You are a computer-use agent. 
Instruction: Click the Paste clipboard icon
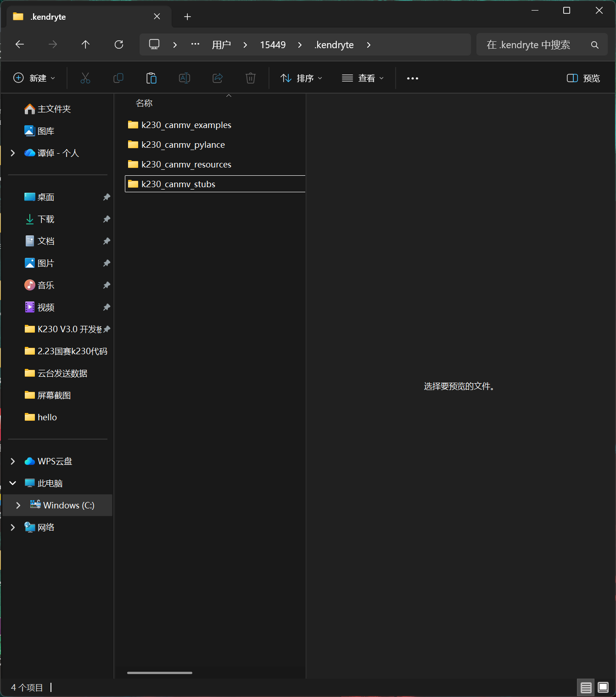[151, 78]
